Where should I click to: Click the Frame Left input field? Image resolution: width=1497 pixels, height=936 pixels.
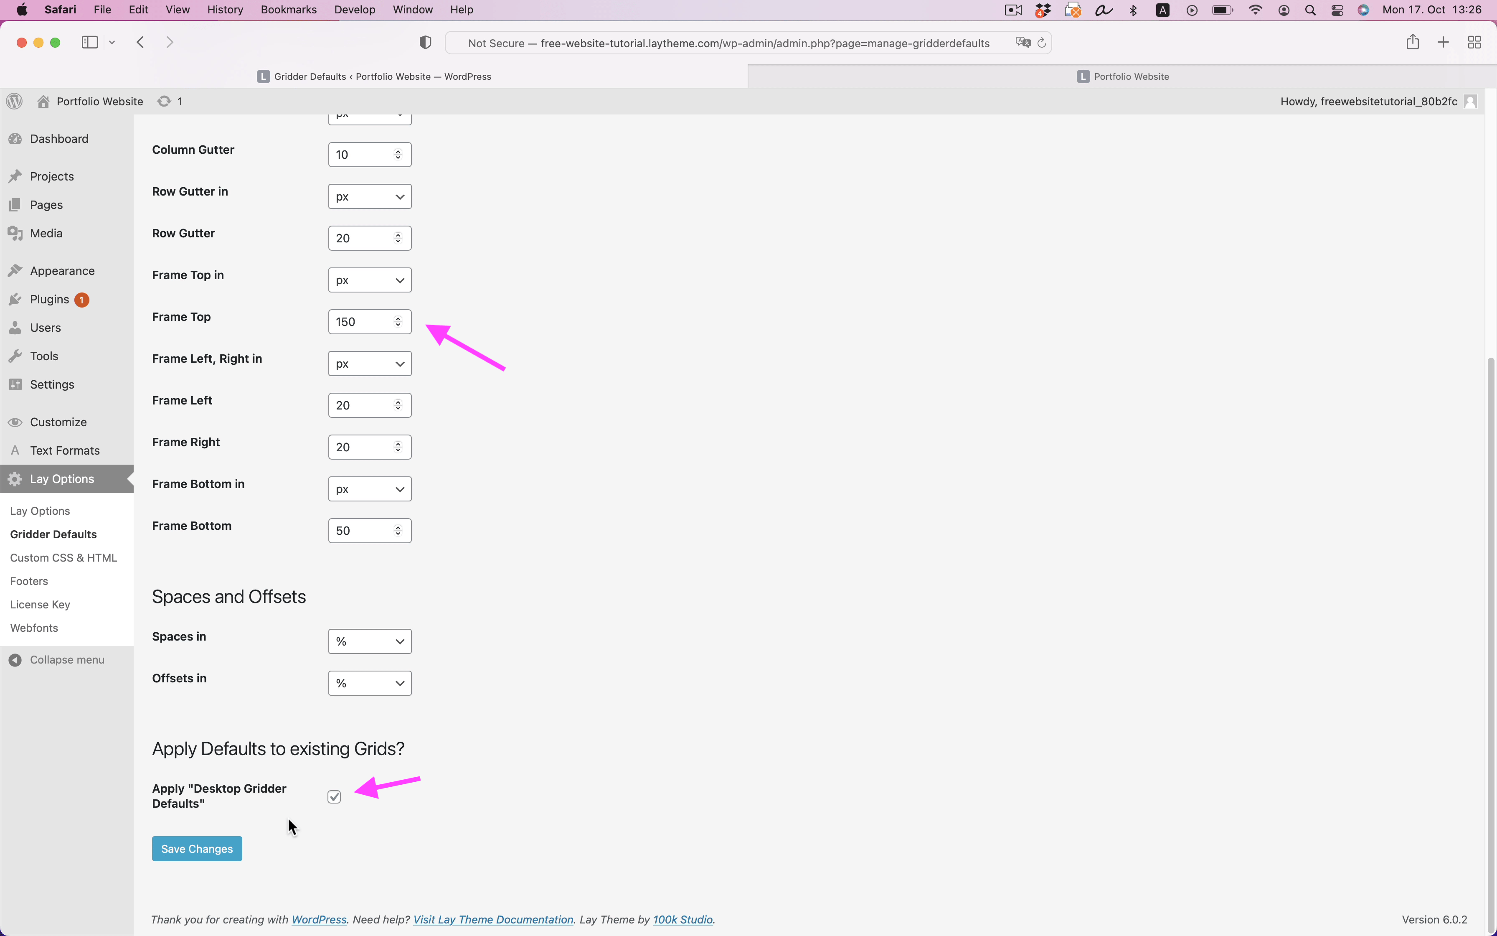click(x=370, y=405)
